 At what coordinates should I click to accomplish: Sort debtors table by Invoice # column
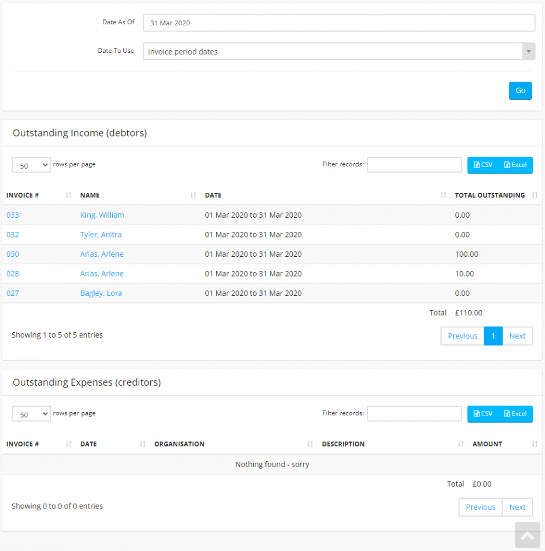pyautogui.click(x=22, y=195)
